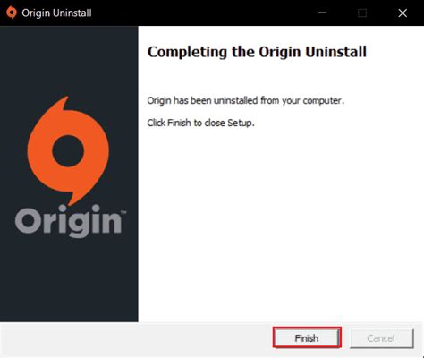Viewport: 424px width, 358px height.
Task: Click the dark center hole of swirl logo
Action: tap(68, 150)
